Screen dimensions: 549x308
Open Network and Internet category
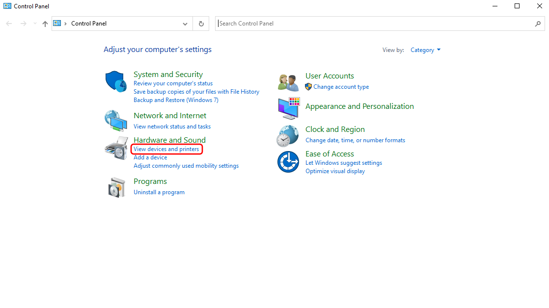click(x=170, y=116)
